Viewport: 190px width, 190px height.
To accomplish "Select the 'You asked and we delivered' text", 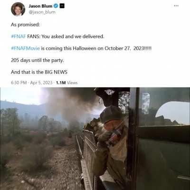I will tap(73, 37).
